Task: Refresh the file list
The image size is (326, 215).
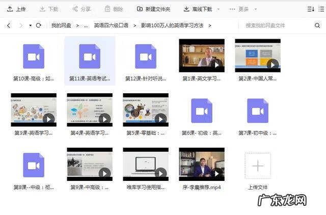Action: pyautogui.click(x=39, y=25)
